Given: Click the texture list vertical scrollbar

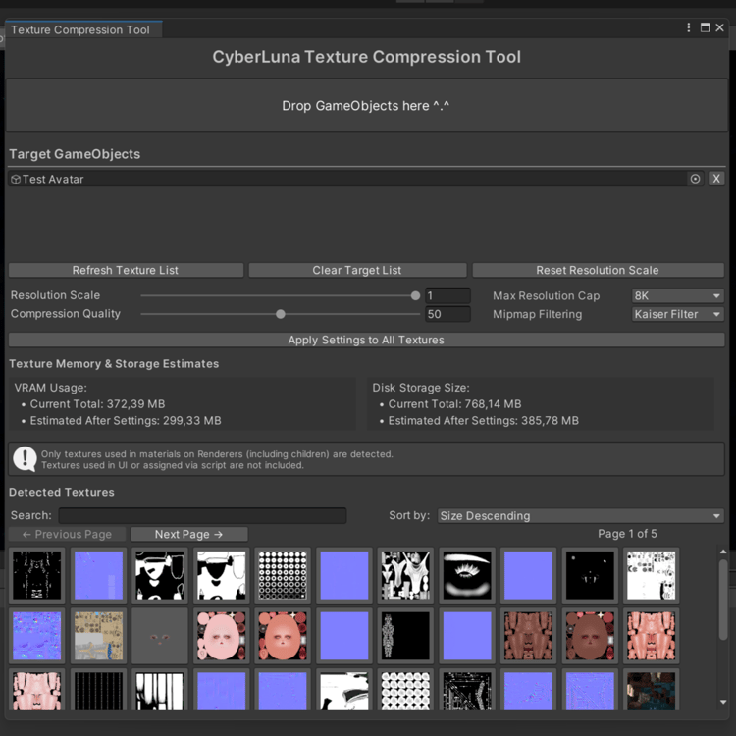Looking at the screenshot, I should pyautogui.click(x=723, y=600).
